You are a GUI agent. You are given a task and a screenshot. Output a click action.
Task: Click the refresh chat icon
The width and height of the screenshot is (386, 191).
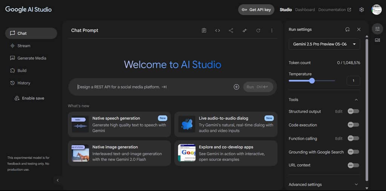pyautogui.click(x=258, y=30)
